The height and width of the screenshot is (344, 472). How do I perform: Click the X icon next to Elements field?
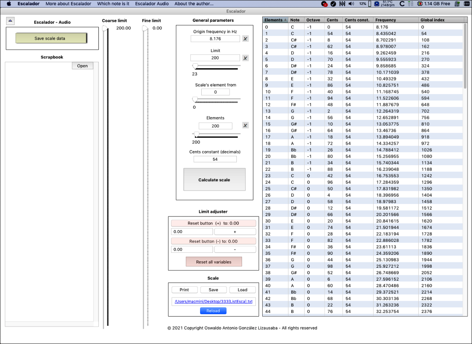pyautogui.click(x=245, y=126)
